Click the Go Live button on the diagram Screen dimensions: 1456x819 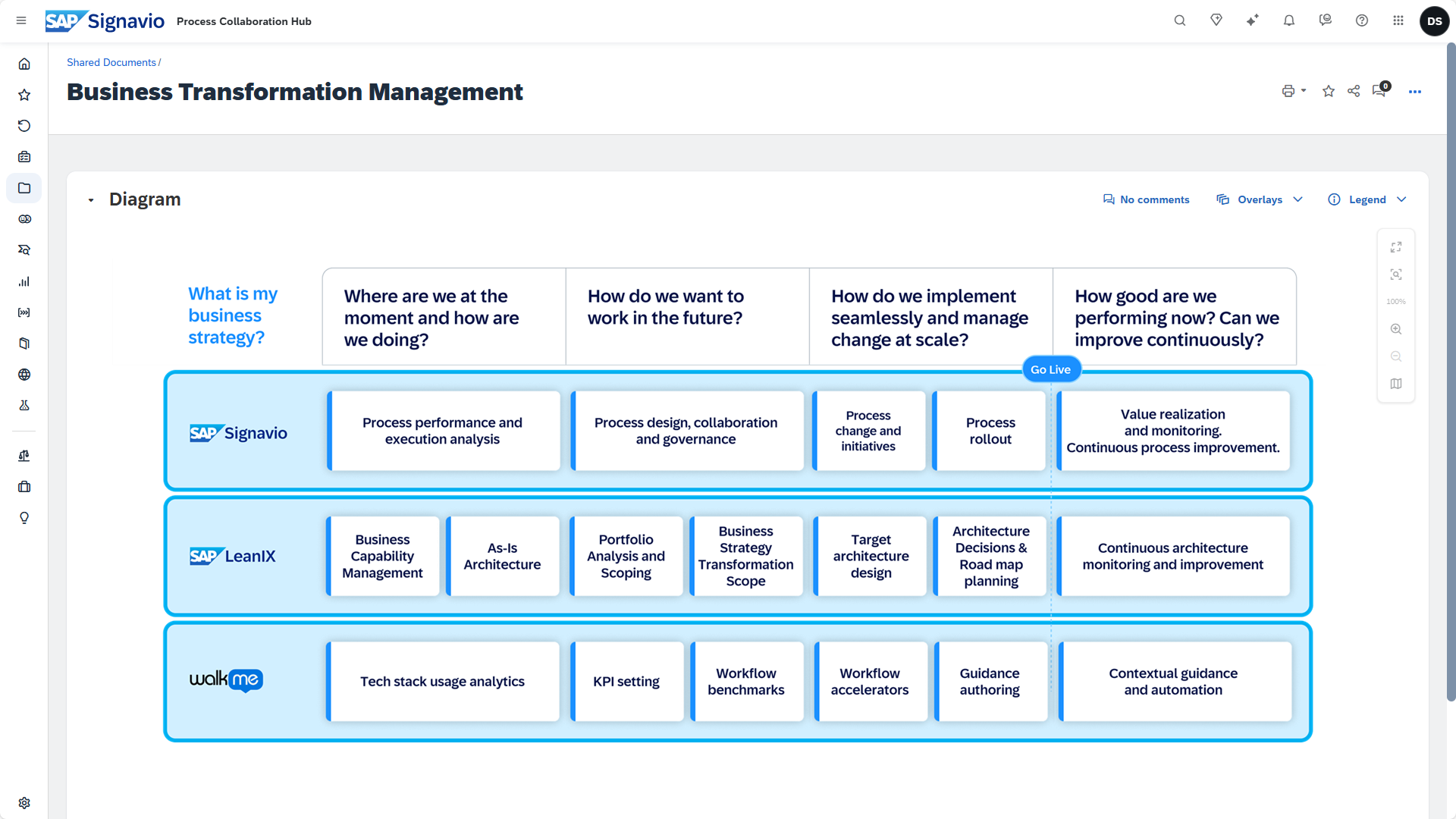coord(1051,369)
